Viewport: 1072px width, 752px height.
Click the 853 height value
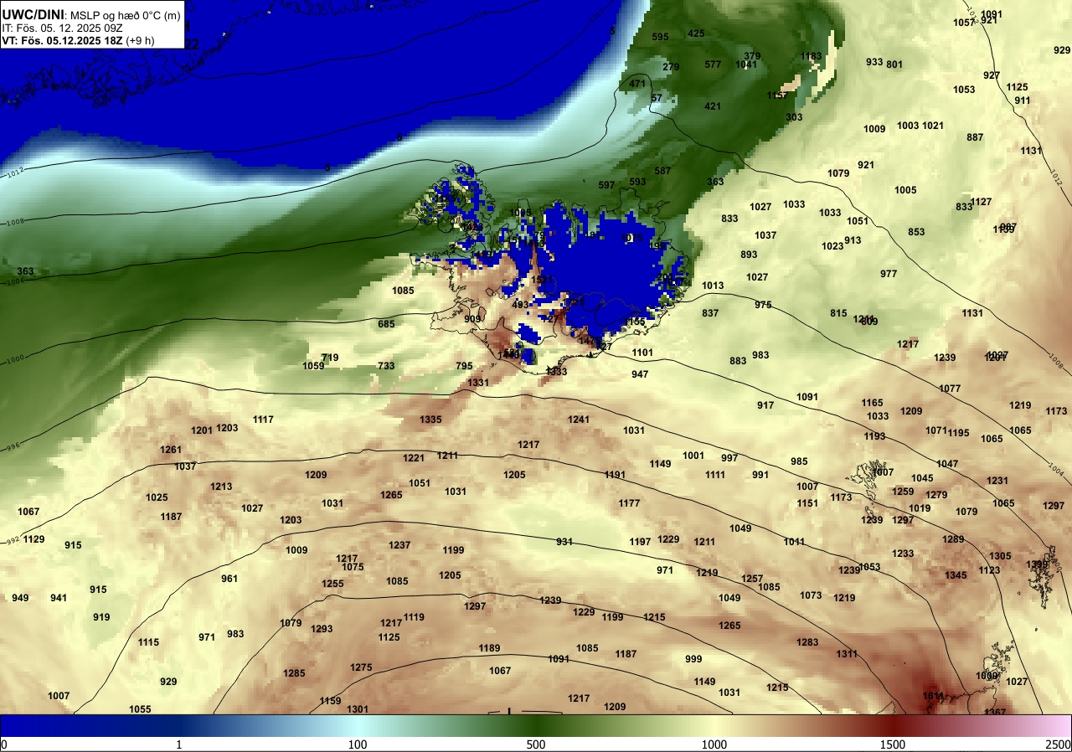point(916,232)
